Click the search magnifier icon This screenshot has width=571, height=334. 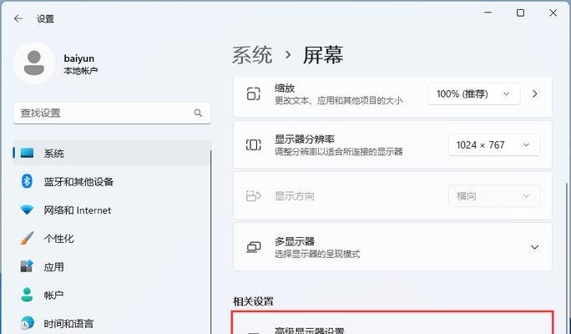point(198,113)
